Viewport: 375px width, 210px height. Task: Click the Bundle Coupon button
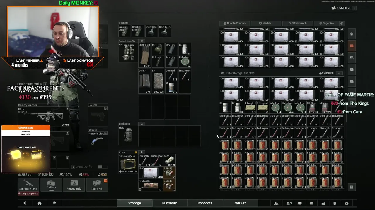coord(234,23)
